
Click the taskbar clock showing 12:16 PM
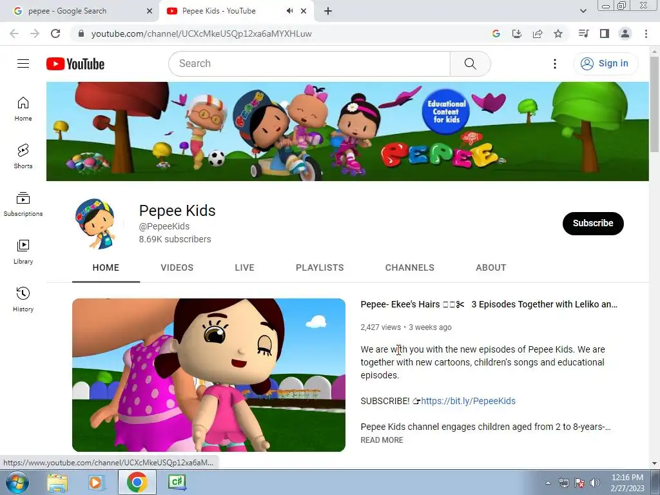pyautogui.click(x=628, y=483)
